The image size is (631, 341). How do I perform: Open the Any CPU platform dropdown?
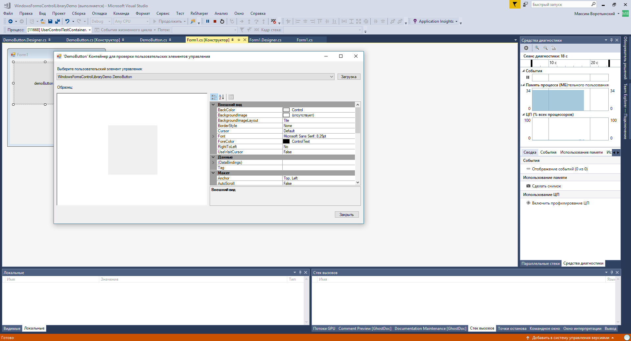147,21
